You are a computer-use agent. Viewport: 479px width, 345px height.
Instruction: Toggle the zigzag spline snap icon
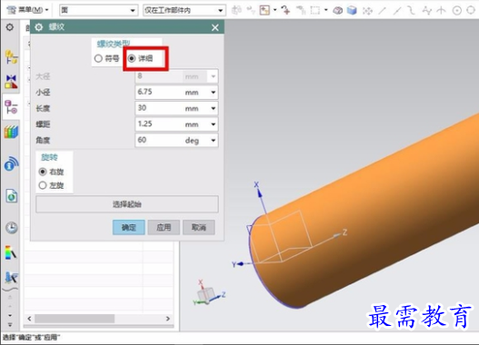(x=427, y=11)
